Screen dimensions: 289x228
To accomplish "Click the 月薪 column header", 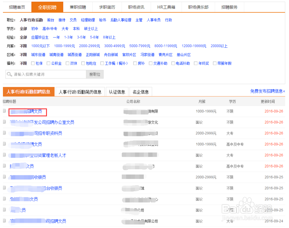I will [202, 101].
